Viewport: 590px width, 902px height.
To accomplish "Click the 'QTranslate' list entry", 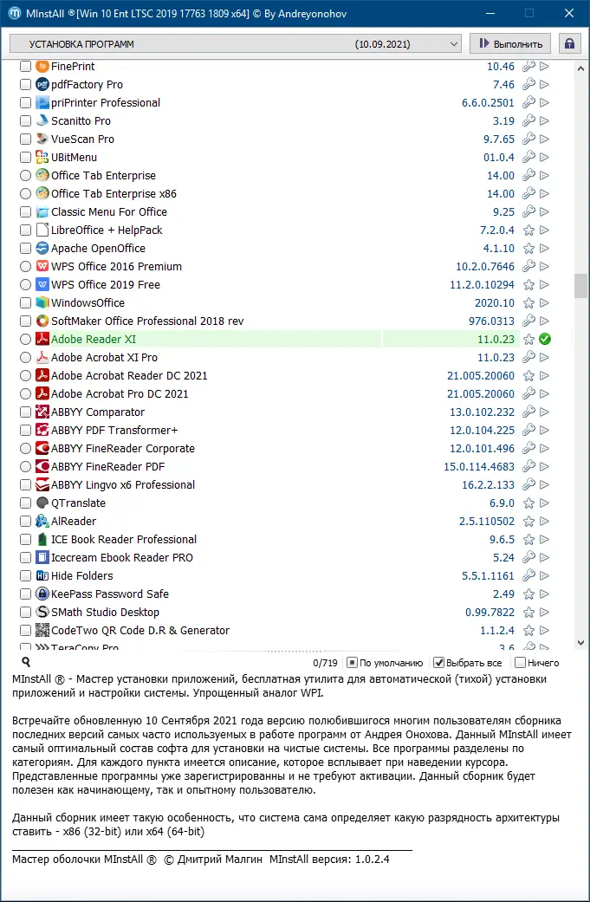I will click(x=78, y=503).
